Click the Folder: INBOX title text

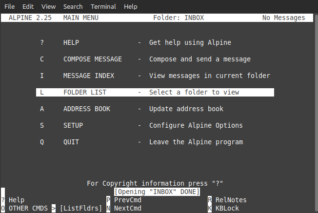(179, 18)
